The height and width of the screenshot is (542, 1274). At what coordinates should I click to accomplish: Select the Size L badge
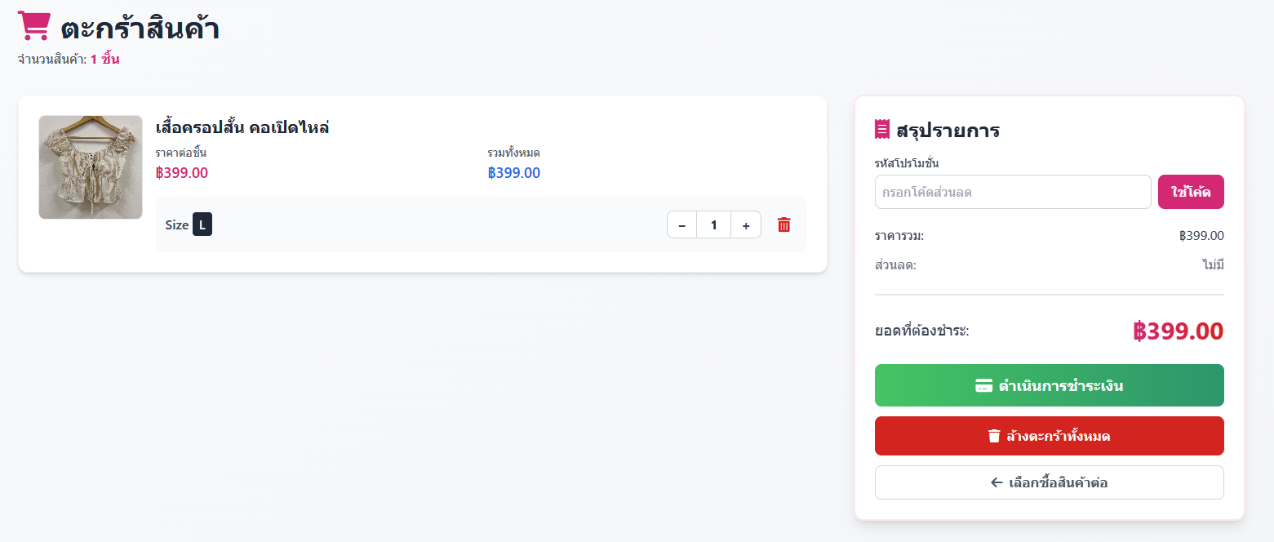coord(202,224)
